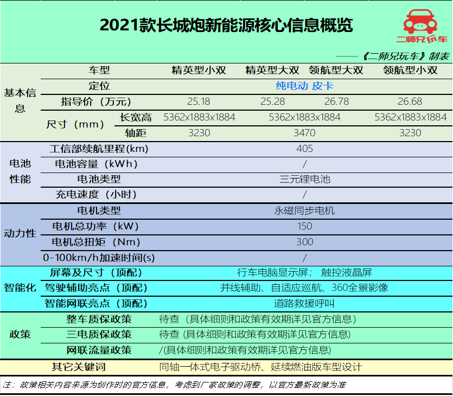The width and height of the screenshot is (453, 396).
Task: Click the 智能网联亮点（顶配）label
Action: click(96, 304)
